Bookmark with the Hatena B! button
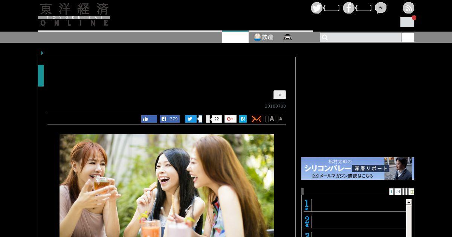452x237 pixels. [x=243, y=119]
